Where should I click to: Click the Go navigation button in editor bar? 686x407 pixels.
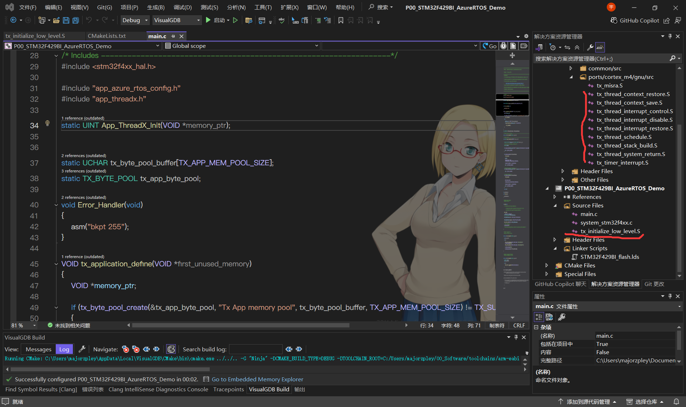(489, 46)
